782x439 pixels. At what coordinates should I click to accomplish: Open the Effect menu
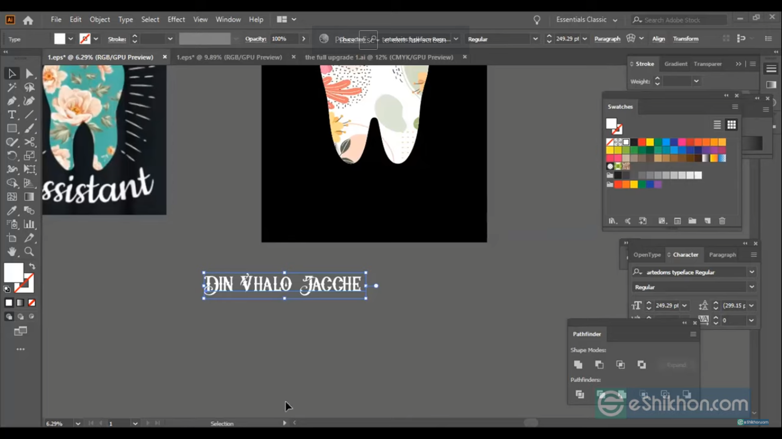[x=176, y=19]
